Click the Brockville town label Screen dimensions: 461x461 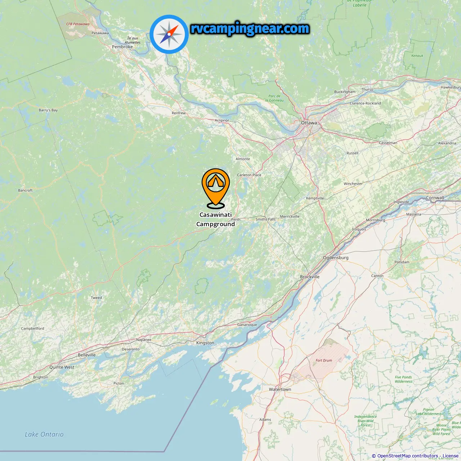coord(310,277)
